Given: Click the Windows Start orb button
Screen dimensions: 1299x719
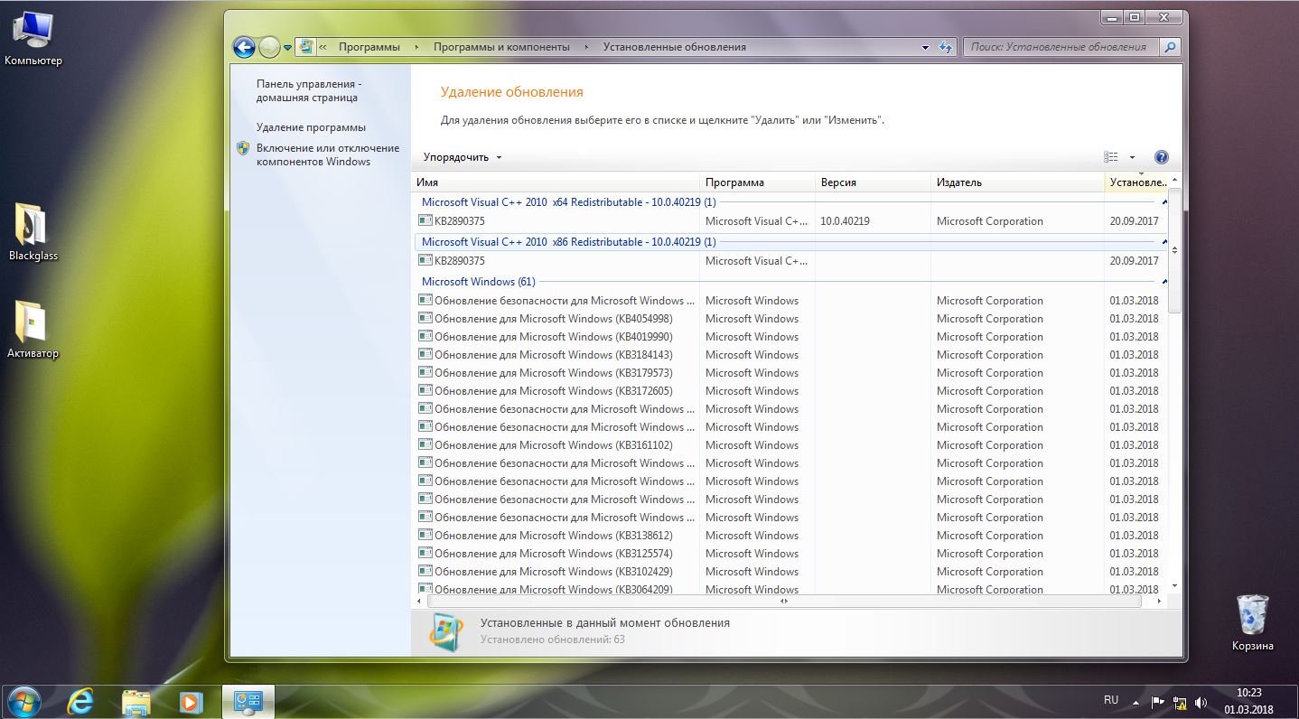Looking at the screenshot, I should 24,701.
